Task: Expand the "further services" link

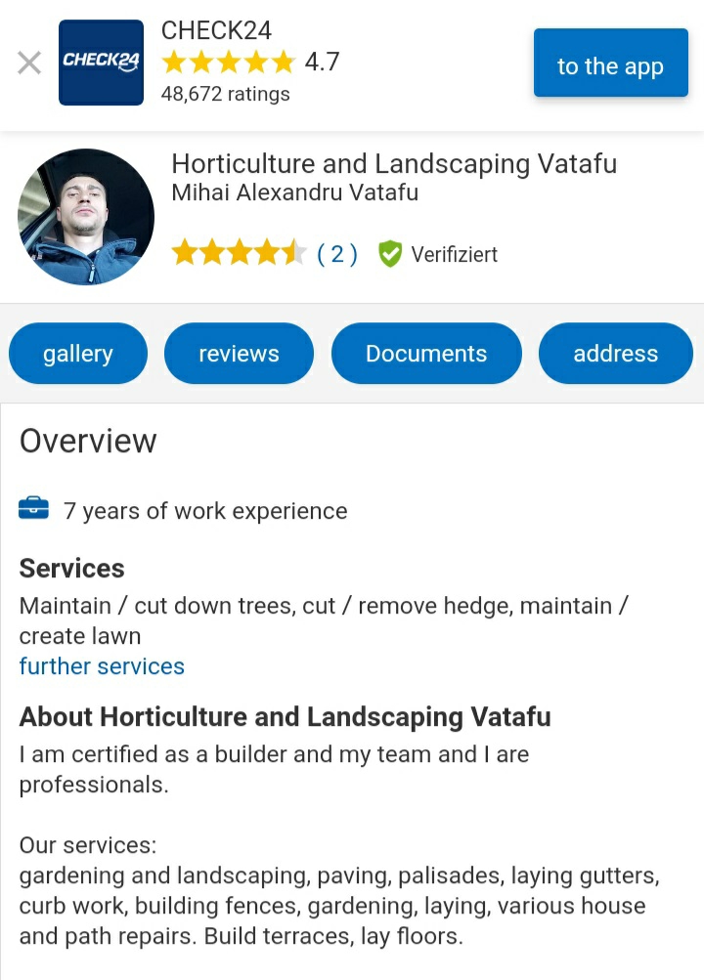Action: point(102,666)
